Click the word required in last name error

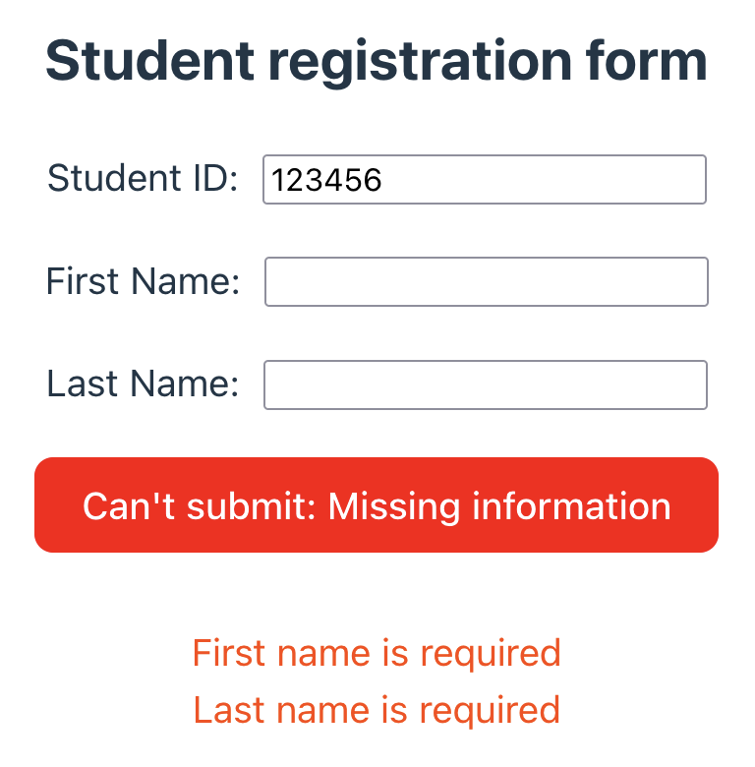tap(490, 711)
